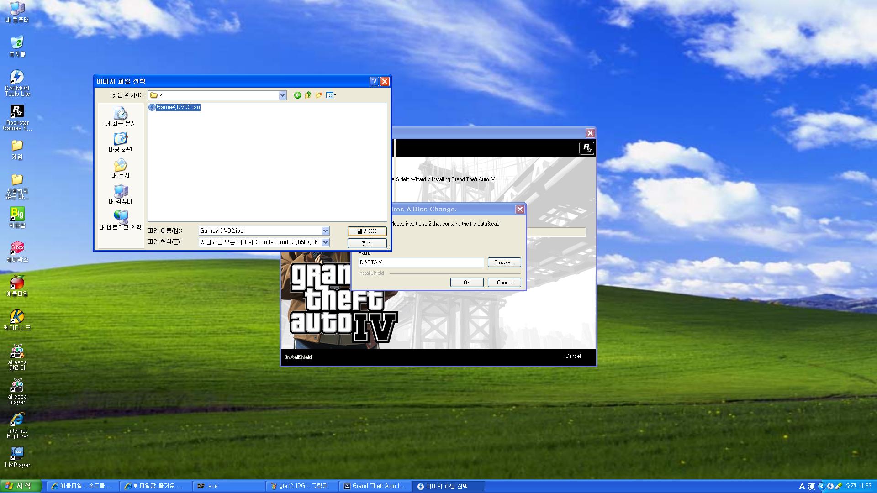This screenshot has width=877, height=493.
Task: Click the language indicator A in tray
Action: (x=802, y=487)
